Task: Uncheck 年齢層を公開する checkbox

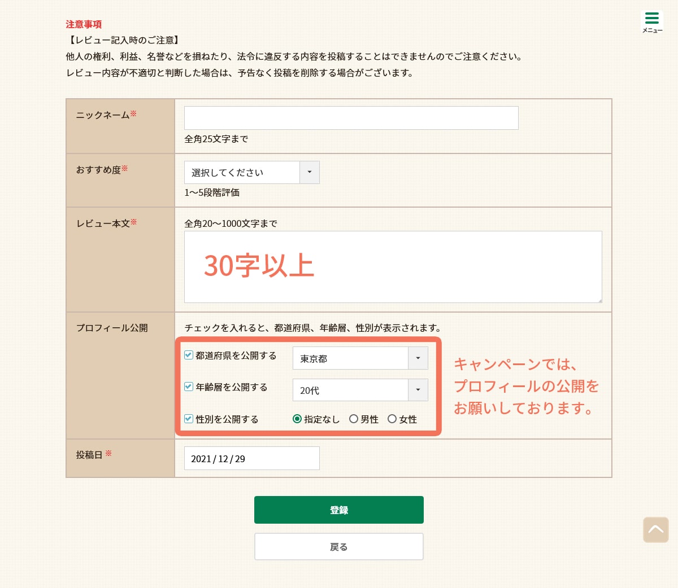Action: point(189,387)
